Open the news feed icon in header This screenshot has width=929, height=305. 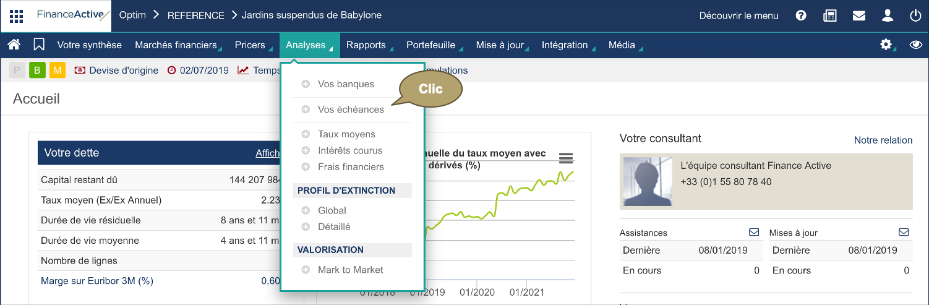tap(830, 15)
